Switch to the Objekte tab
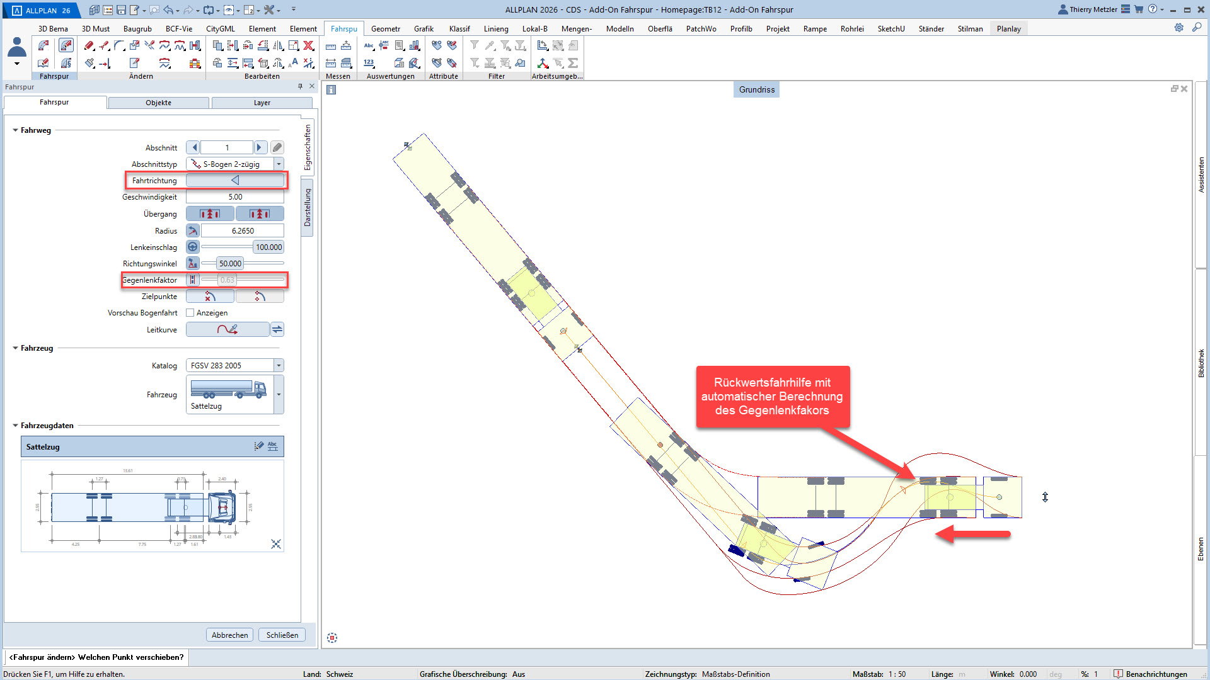1210x680 pixels. pyautogui.click(x=158, y=103)
